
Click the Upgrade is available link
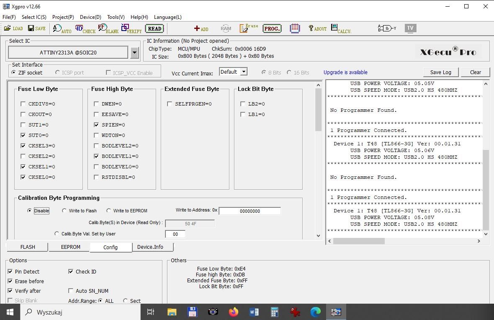[x=345, y=72]
